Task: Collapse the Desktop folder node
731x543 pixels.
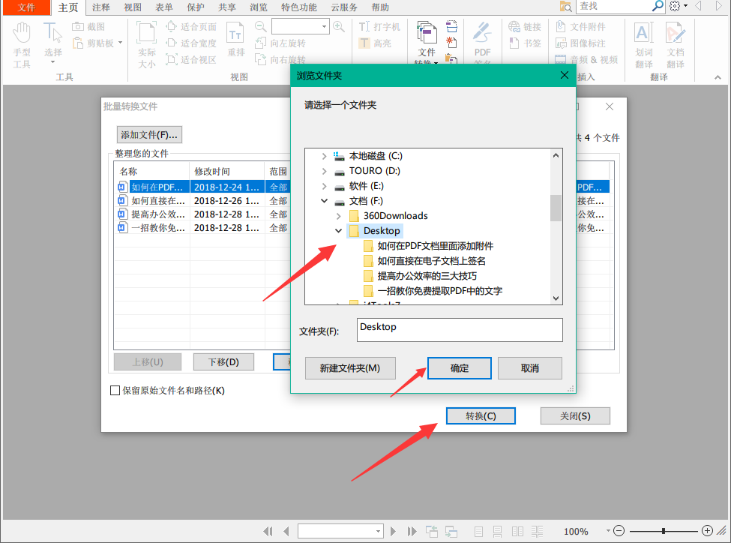Action: point(339,231)
